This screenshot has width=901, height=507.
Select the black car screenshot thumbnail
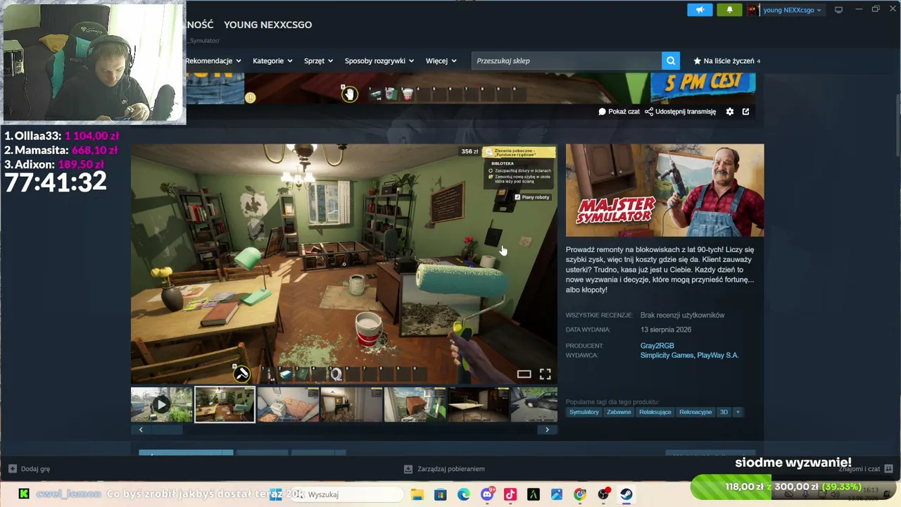click(x=534, y=404)
